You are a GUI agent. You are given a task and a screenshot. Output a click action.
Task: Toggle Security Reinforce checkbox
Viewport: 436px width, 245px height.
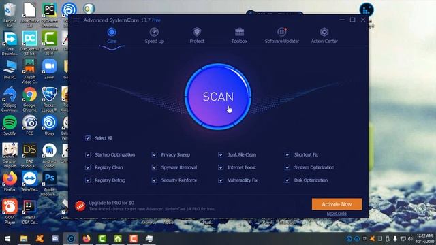pos(155,180)
